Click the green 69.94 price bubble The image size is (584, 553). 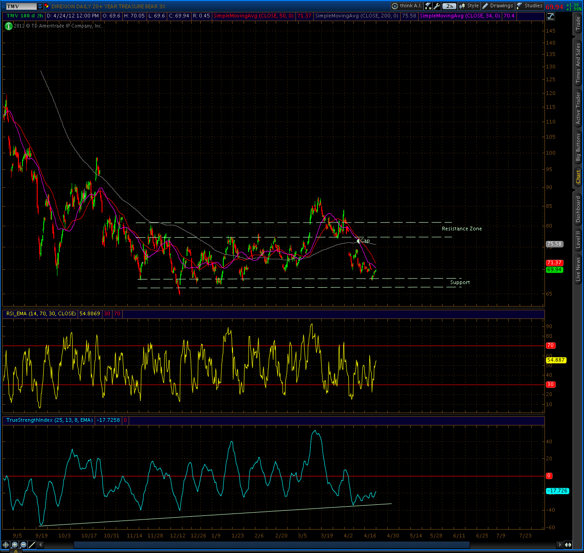point(555,269)
